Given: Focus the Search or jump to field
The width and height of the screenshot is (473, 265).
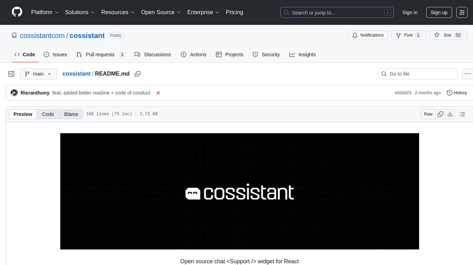Looking at the screenshot, I should pos(337,12).
